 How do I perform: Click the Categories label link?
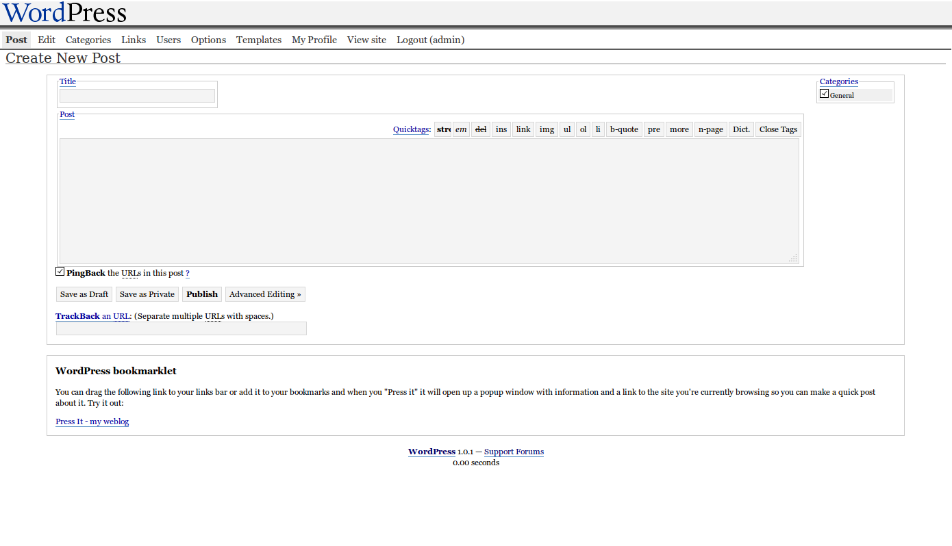pos(839,81)
